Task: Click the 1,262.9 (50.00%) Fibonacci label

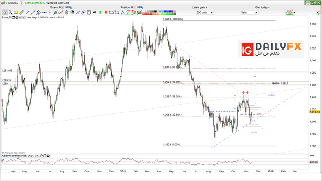Action: [172, 82]
